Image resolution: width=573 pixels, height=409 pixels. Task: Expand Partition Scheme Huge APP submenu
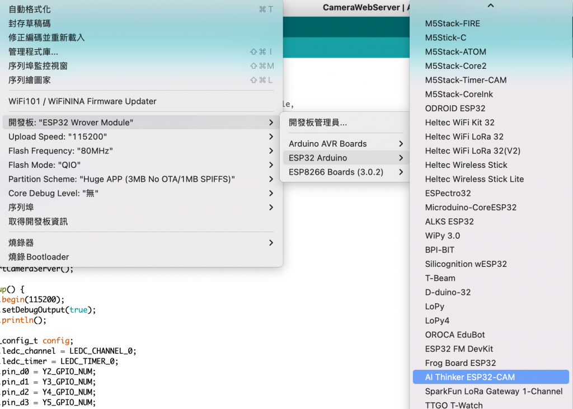coord(142,179)
